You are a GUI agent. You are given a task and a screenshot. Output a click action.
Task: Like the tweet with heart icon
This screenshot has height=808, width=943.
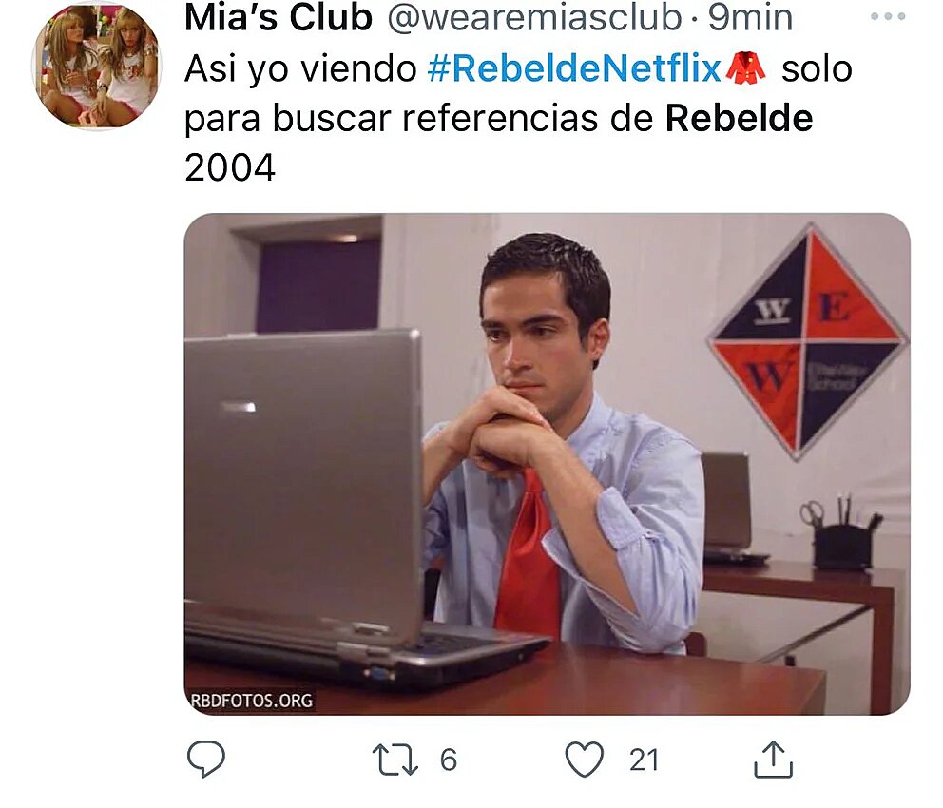[585, 760]
